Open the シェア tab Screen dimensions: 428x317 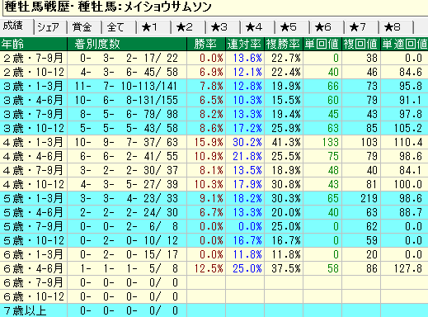point(50,27)
